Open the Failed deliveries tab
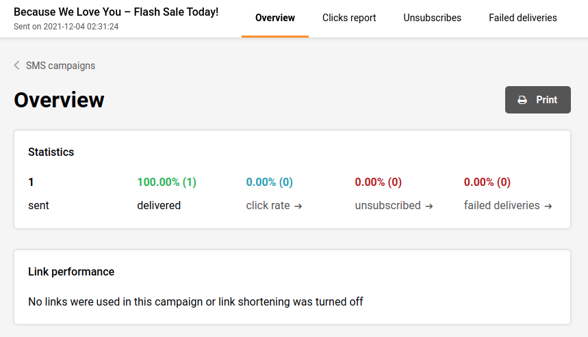This screenshot has height=337, width=588. tap(522, 18)
